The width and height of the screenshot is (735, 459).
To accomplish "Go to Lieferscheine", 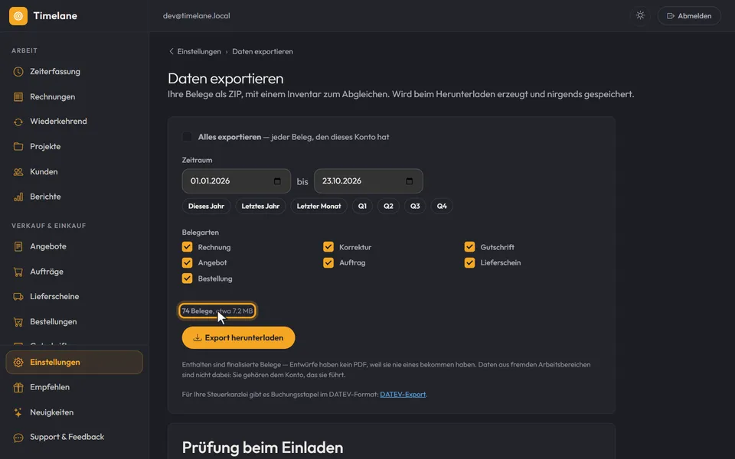I will [x=74, y=297].
